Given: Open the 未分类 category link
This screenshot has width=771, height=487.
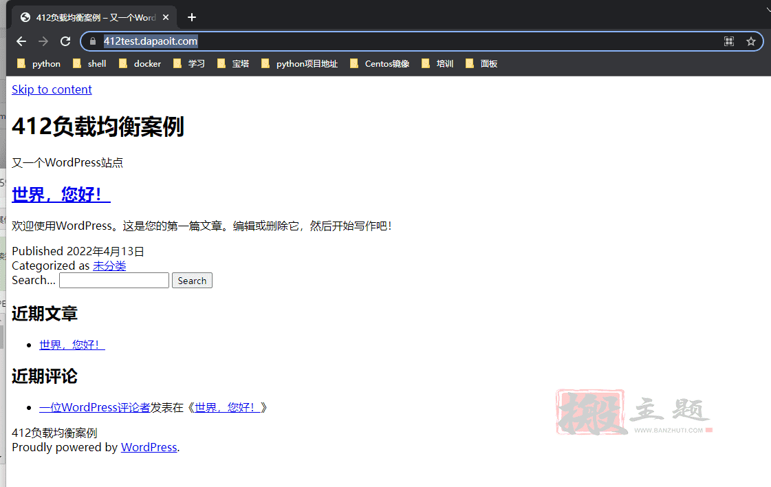Looking at the screenshot, I should coord(109,266).
